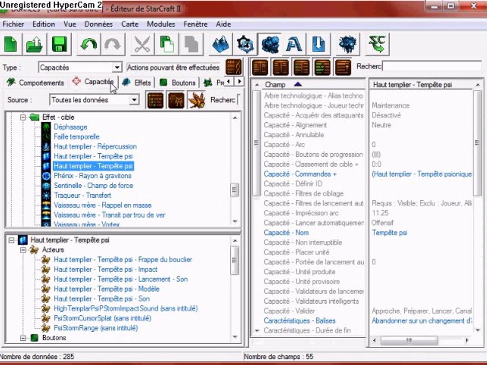
Task: Click first view icon after Source dropdown
Action: pos(155,100)
